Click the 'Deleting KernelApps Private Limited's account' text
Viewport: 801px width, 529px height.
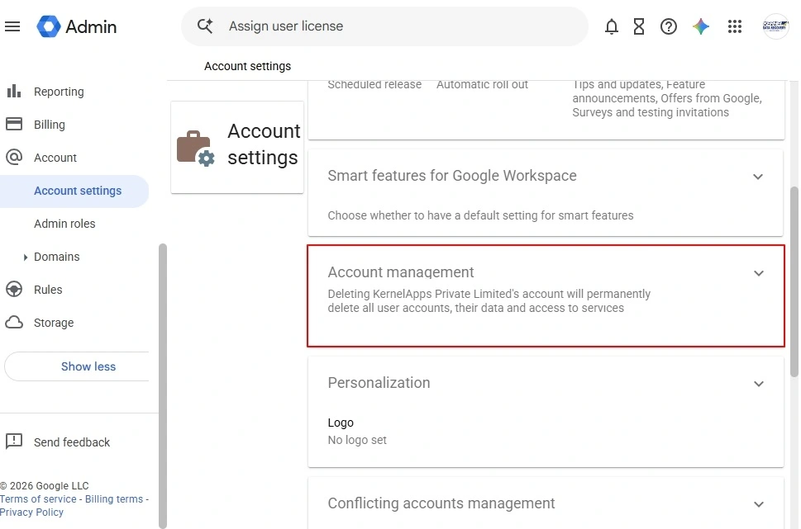coord(489,301)
